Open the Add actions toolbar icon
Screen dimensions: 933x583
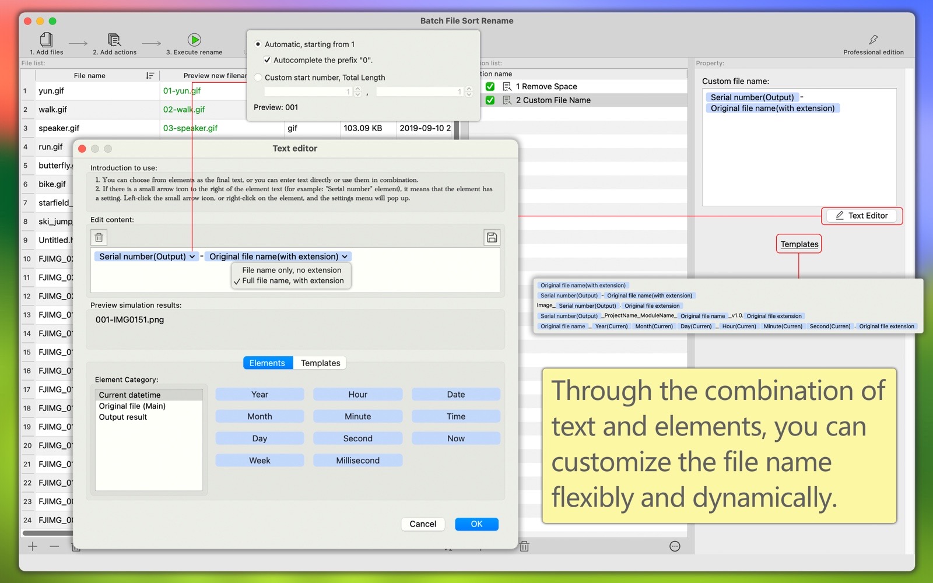(x=114, y=40)
